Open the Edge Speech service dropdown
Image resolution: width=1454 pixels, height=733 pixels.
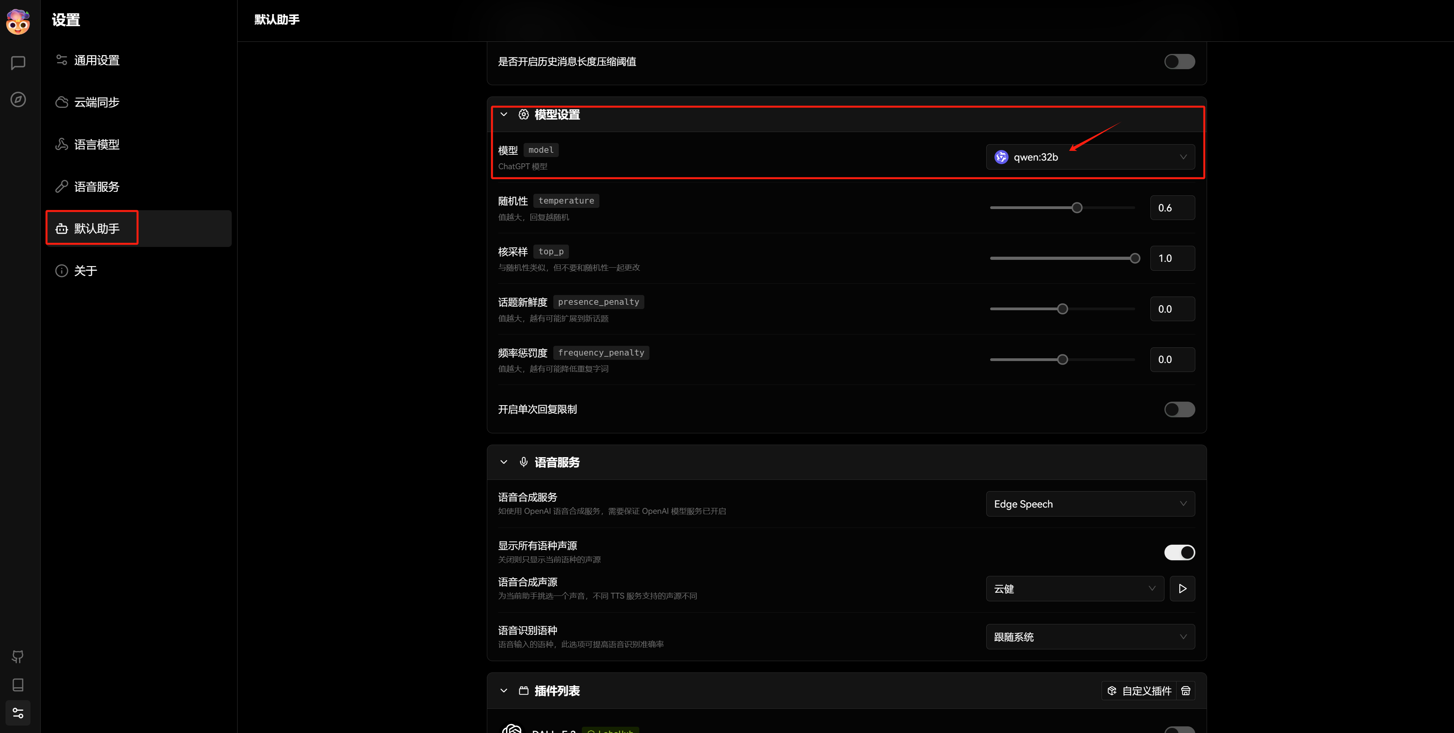(1090, 504)
